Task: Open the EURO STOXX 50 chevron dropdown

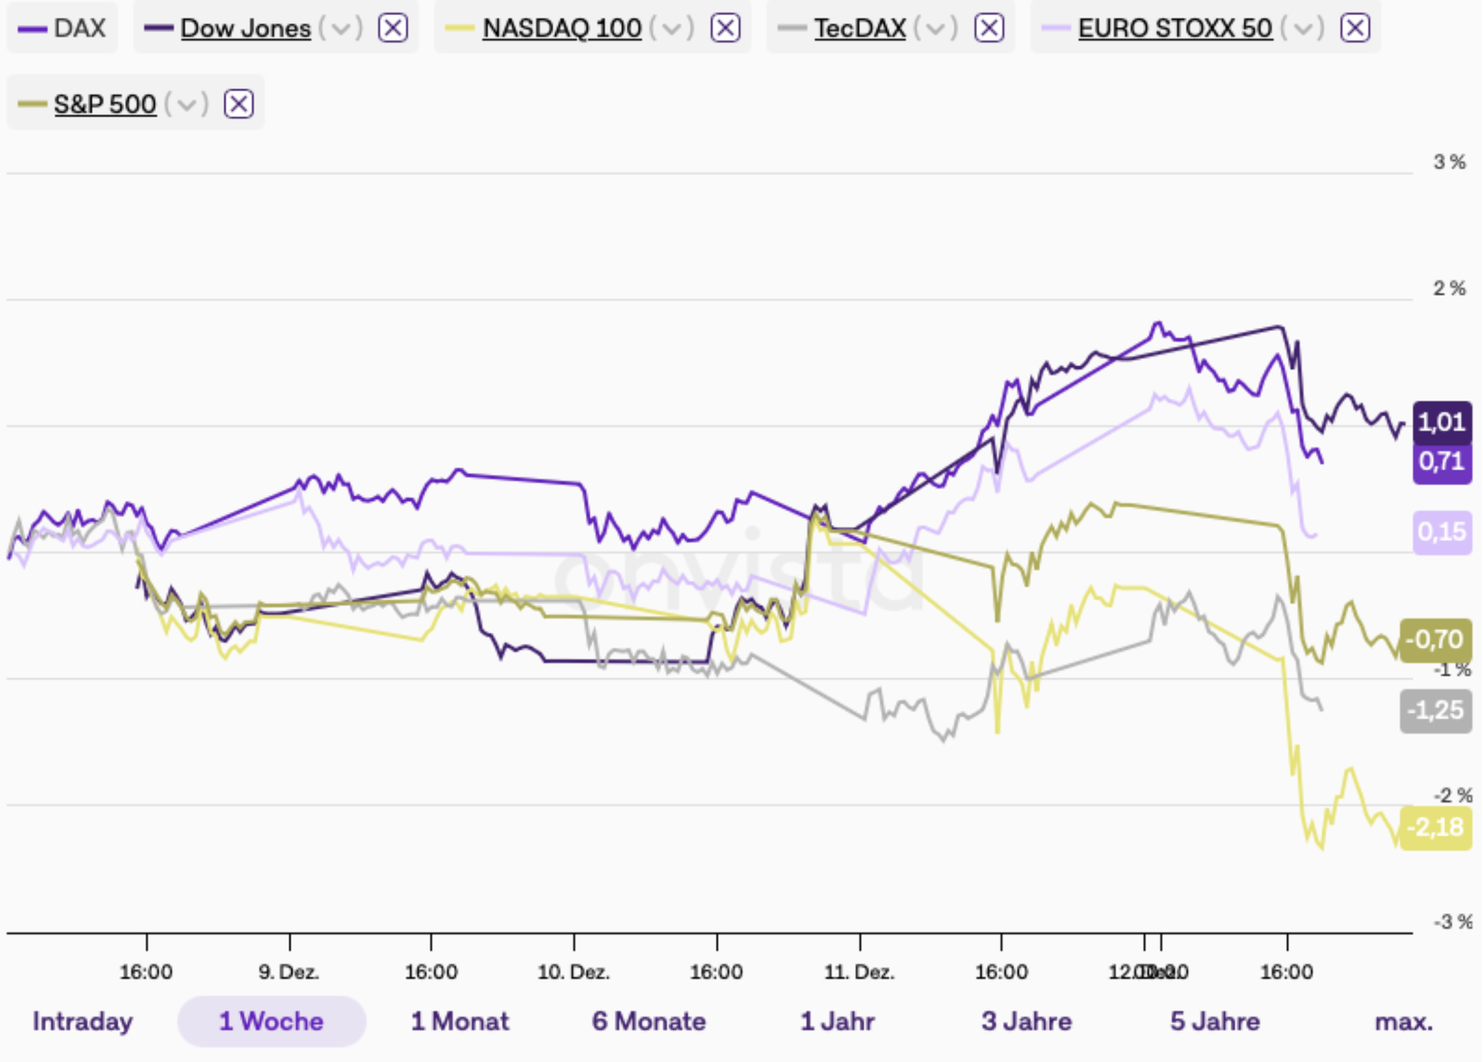Action: click(1303, 29)
